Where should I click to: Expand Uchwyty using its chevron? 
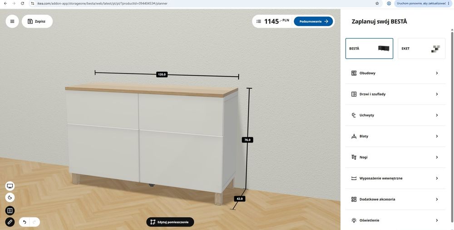click(x=437, y=115)
